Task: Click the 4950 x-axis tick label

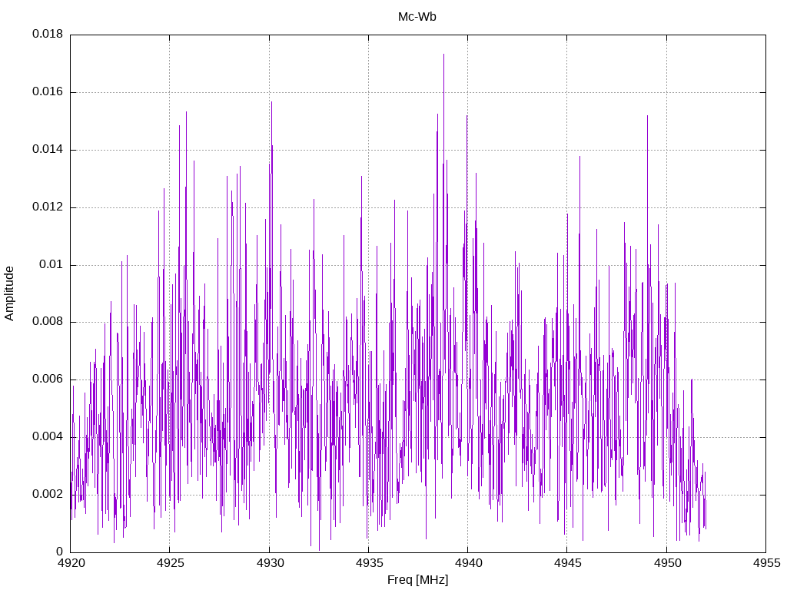Action: point(668,563)
